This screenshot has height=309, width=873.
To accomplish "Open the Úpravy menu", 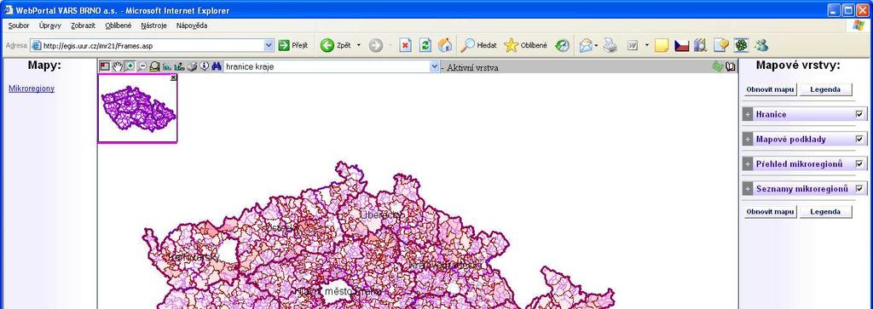I will click(x=50, y=26).
